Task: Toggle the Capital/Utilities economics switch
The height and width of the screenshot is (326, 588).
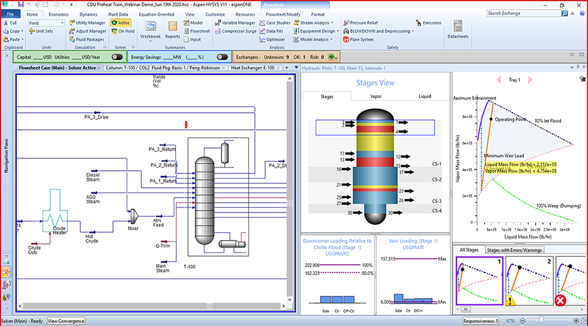Action: coord(117,57)
